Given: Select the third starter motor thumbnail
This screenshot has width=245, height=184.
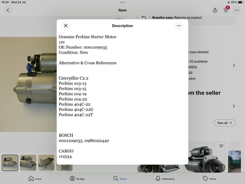Looking at the screenshot, I should pyautogui.click(x=46, y=163).
